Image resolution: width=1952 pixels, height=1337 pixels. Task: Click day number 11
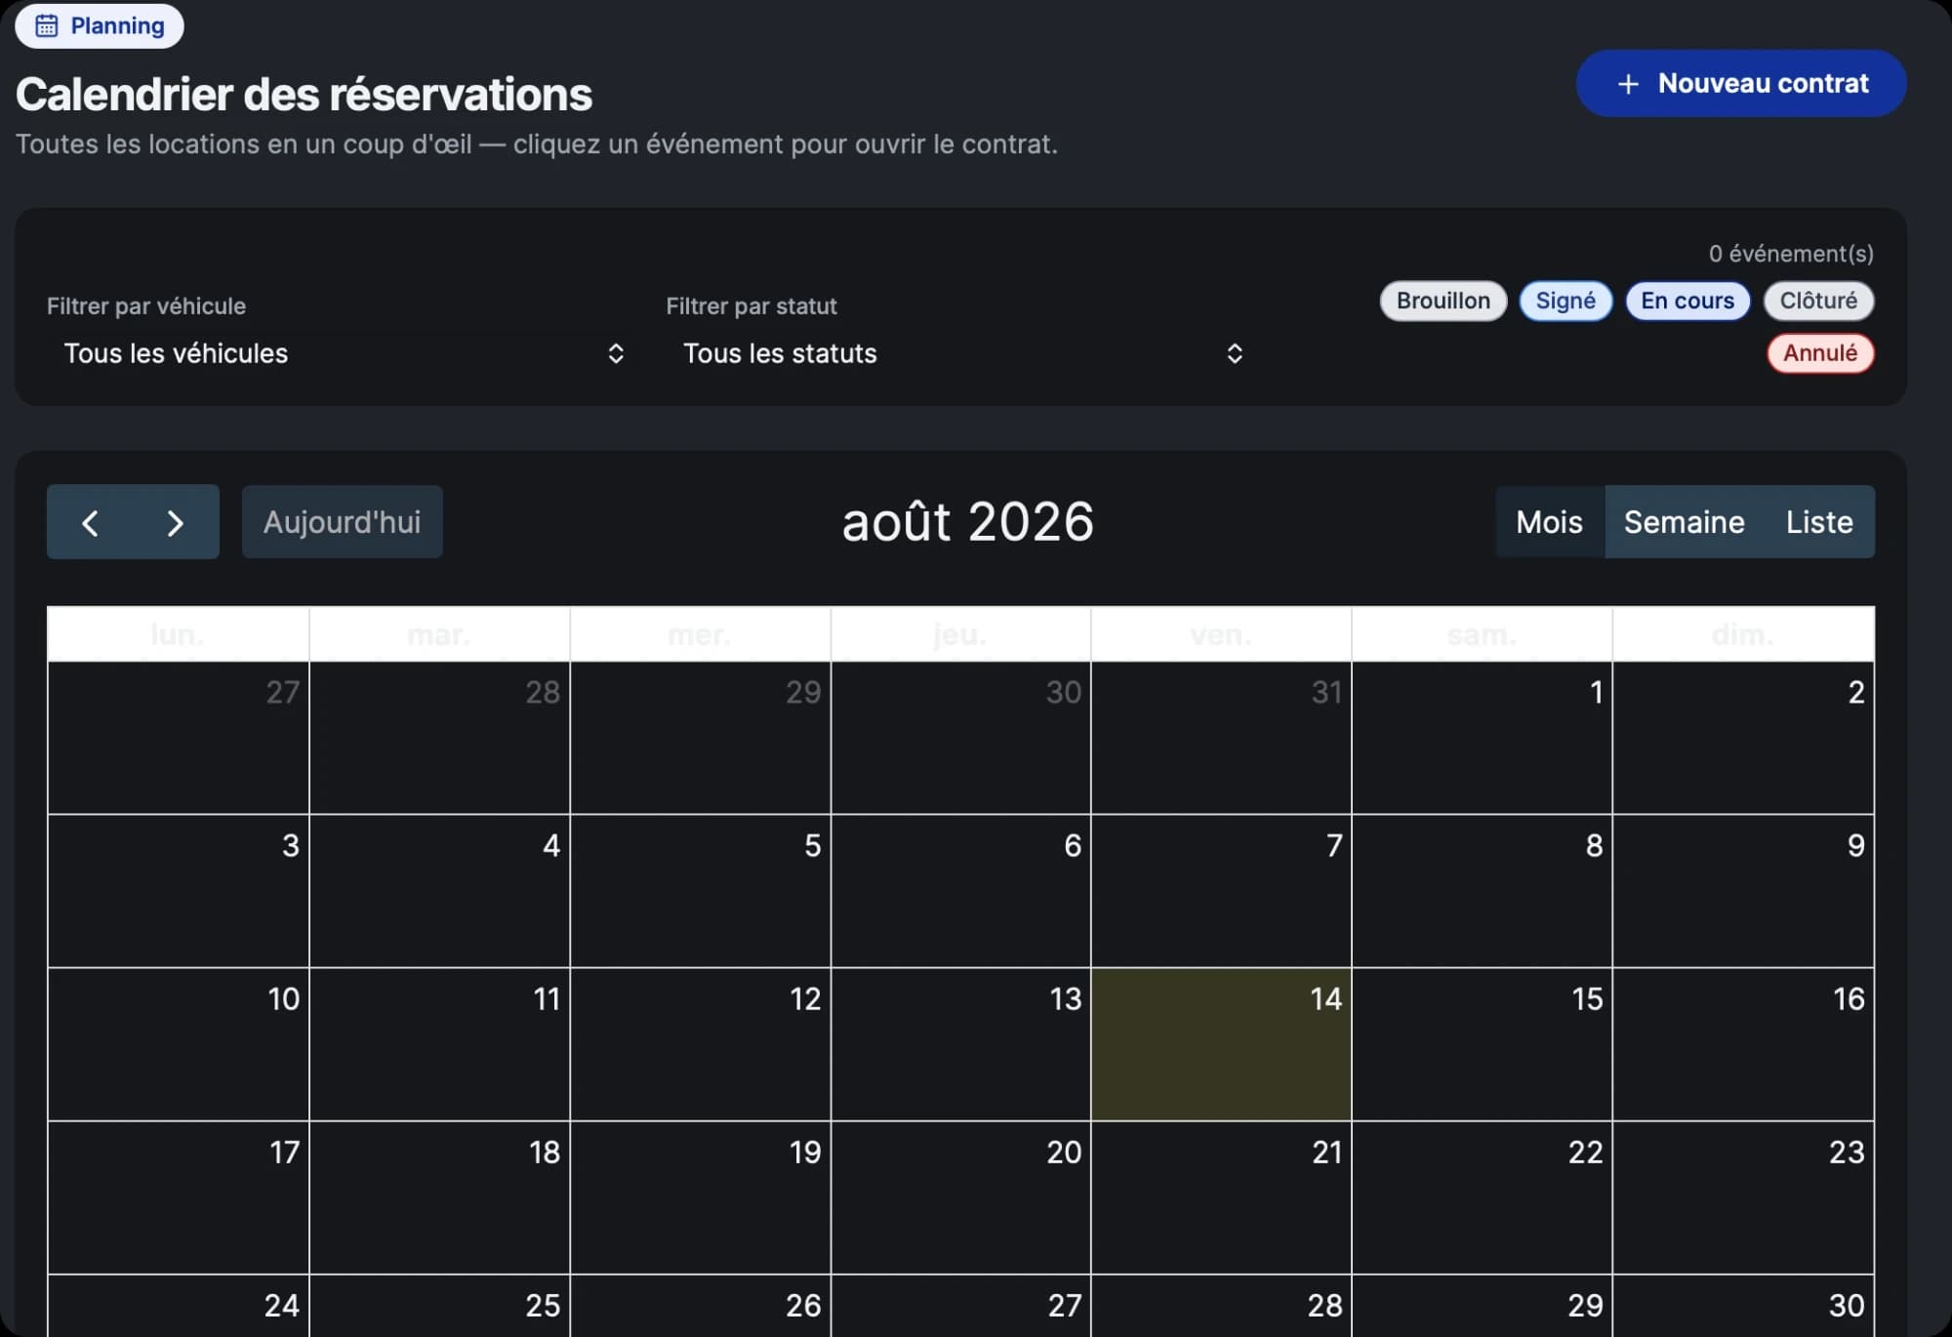547,998
